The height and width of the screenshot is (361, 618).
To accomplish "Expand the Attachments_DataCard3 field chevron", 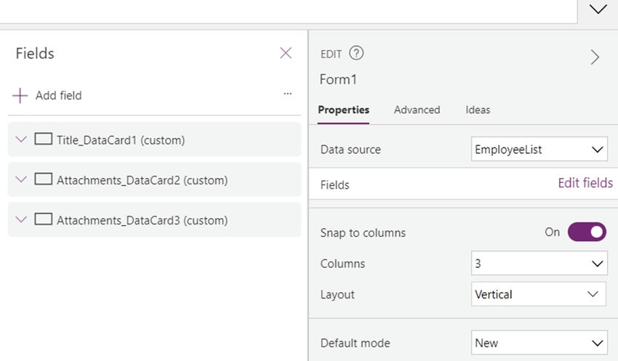I will pyautogui.click(x=21, y=219).
